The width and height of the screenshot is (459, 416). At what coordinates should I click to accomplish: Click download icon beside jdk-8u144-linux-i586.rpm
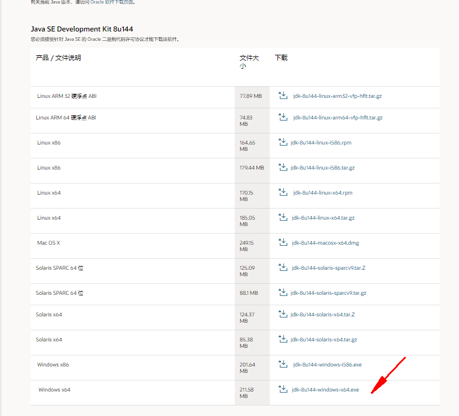pos(283,142)
